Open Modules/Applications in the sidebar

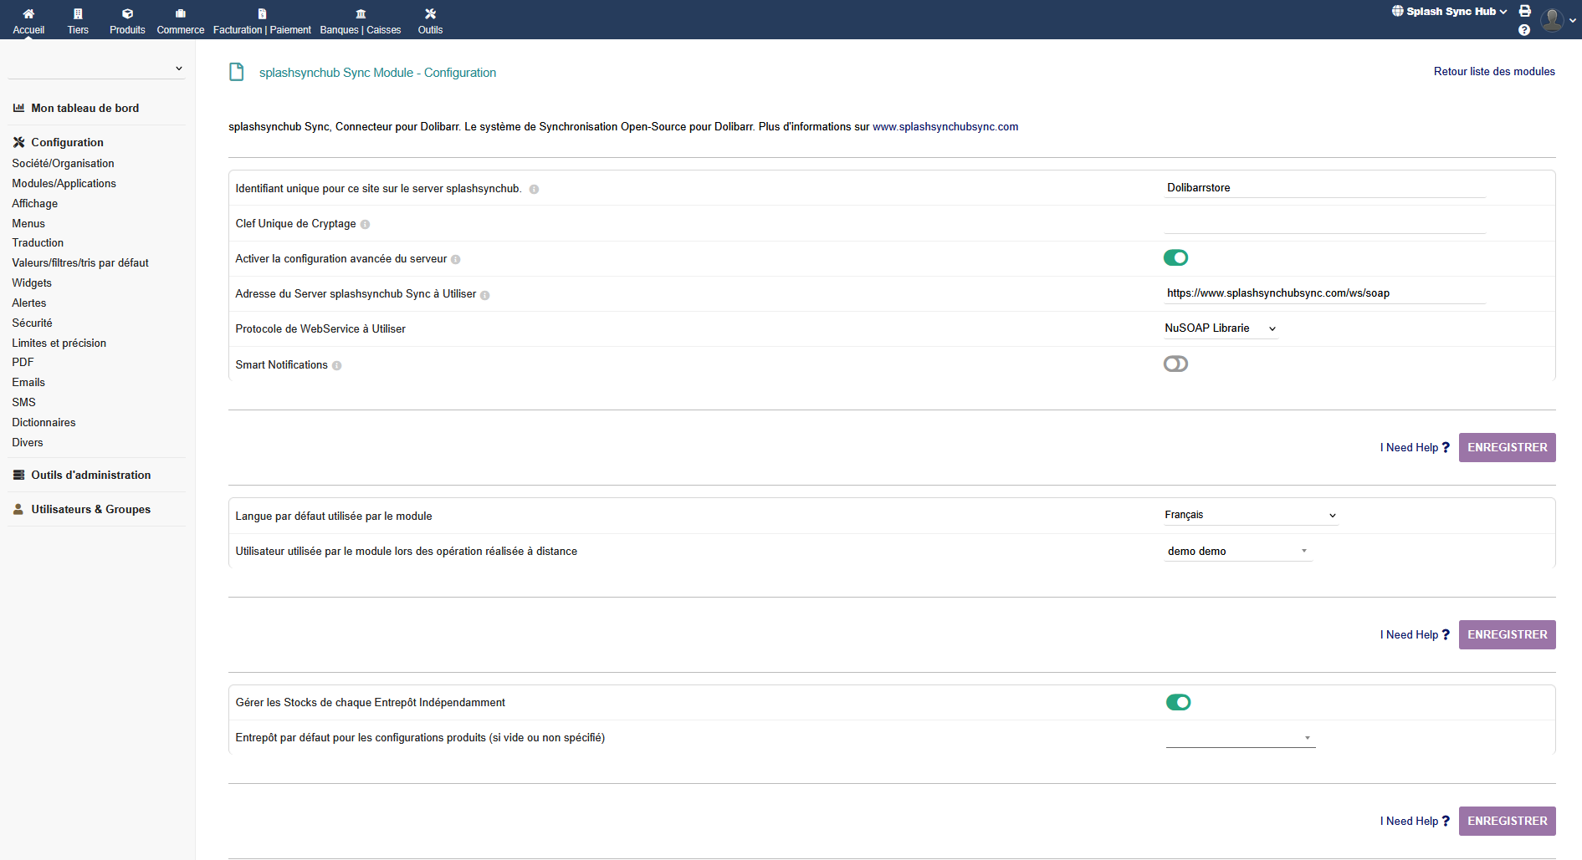[x=64, y=183]
